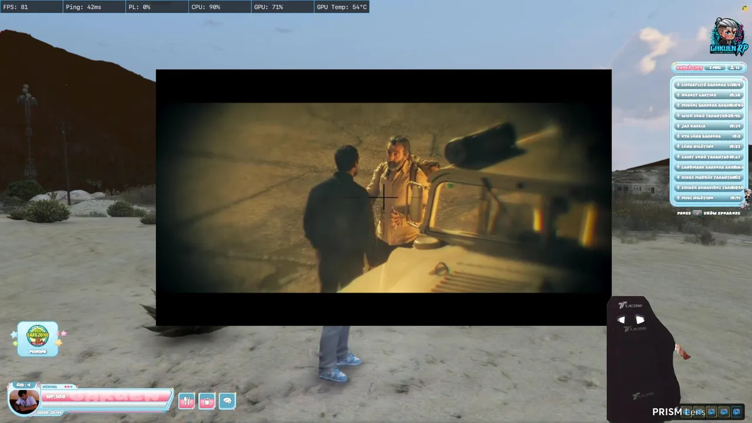
Task: Select Wish Seno Taranta in radio list
Action: 709,116
